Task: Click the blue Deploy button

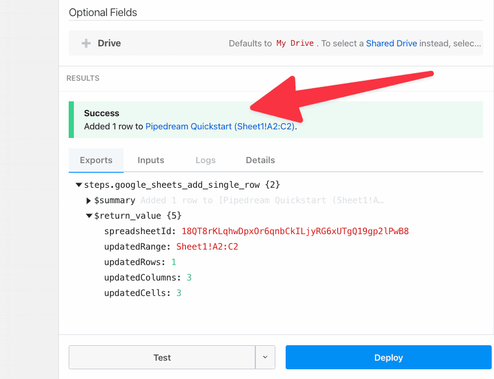Action: pyautogui.click(x=388, y=357)
